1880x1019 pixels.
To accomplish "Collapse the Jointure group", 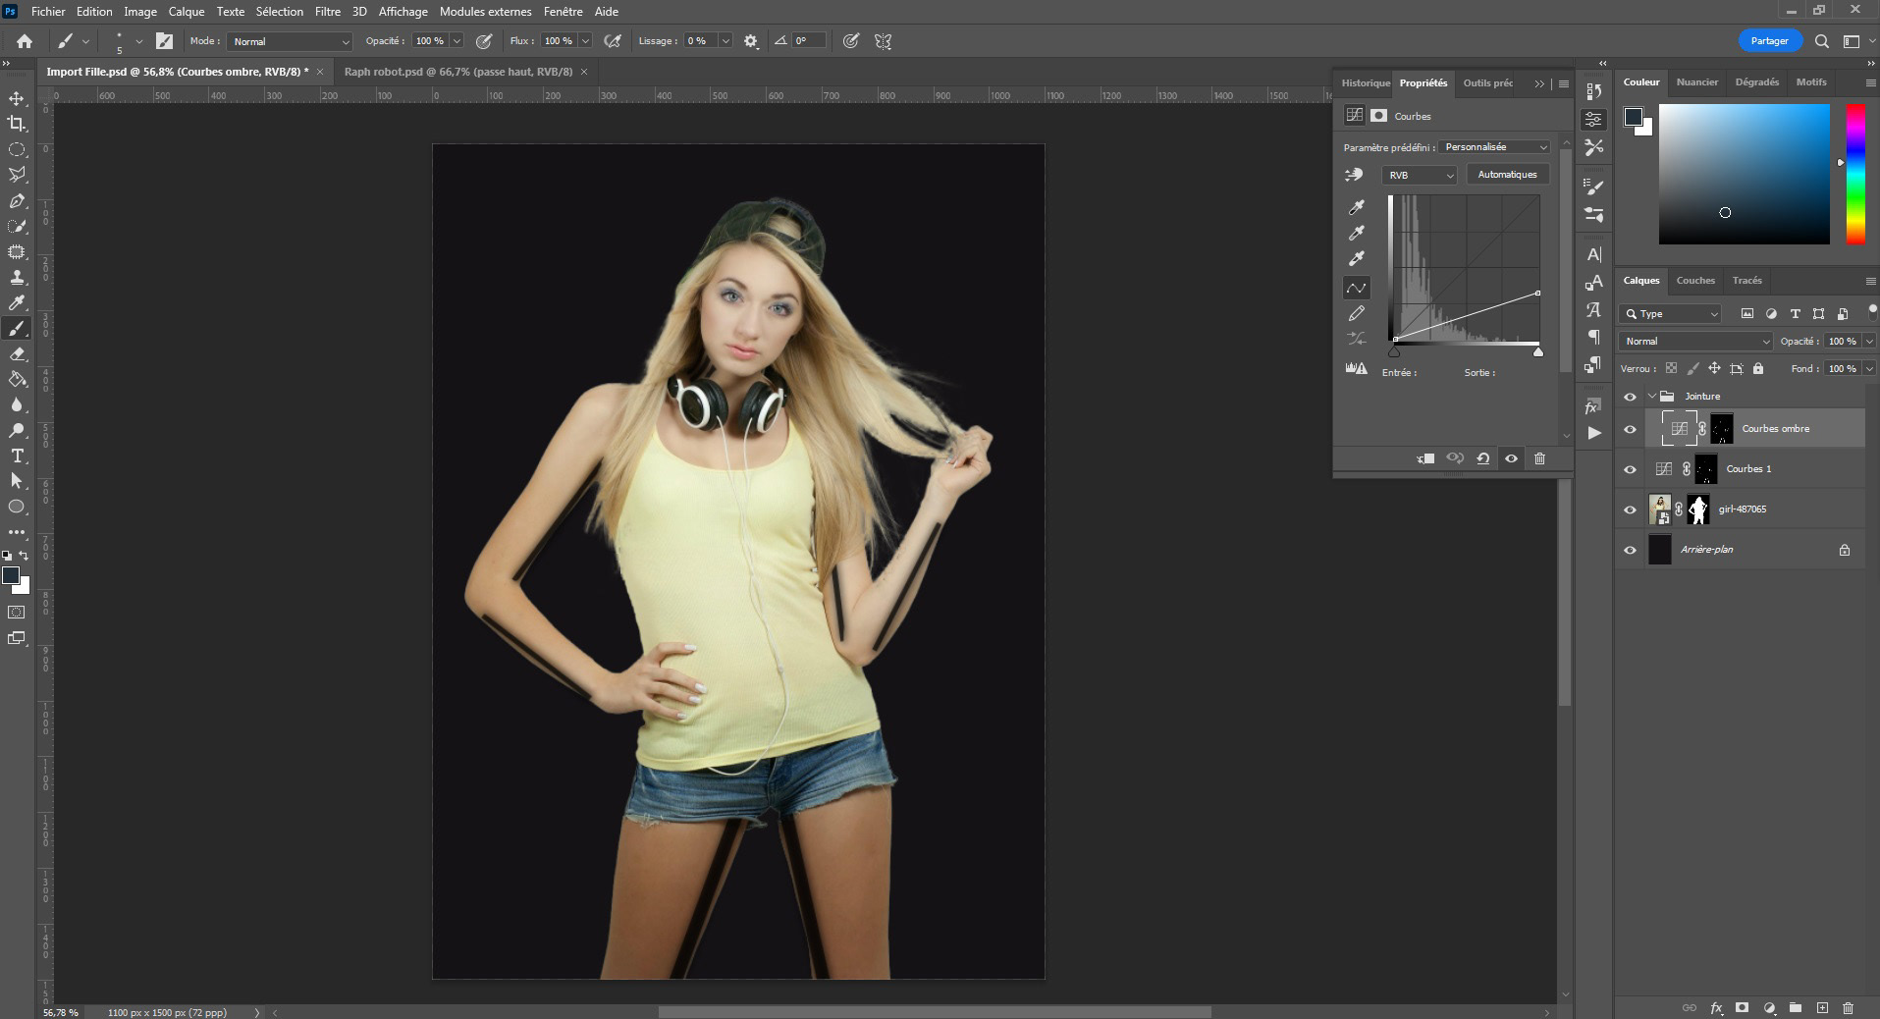I will pyautogui.click(x=1651, y=397).
